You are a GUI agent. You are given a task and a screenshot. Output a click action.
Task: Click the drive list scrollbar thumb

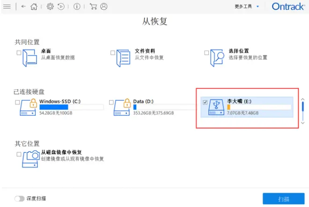pyautogui.click(x=303, y=107)
